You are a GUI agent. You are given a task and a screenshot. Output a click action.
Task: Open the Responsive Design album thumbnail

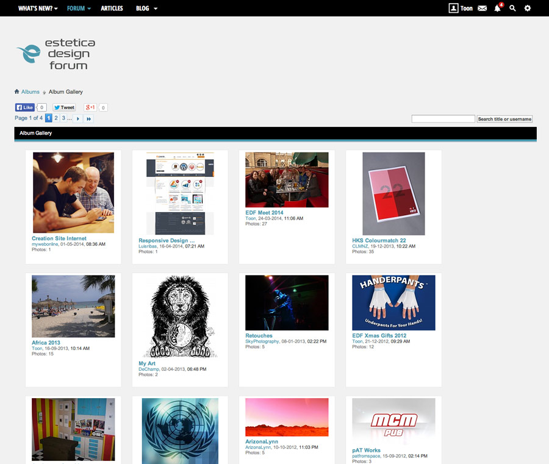point(180,193)
